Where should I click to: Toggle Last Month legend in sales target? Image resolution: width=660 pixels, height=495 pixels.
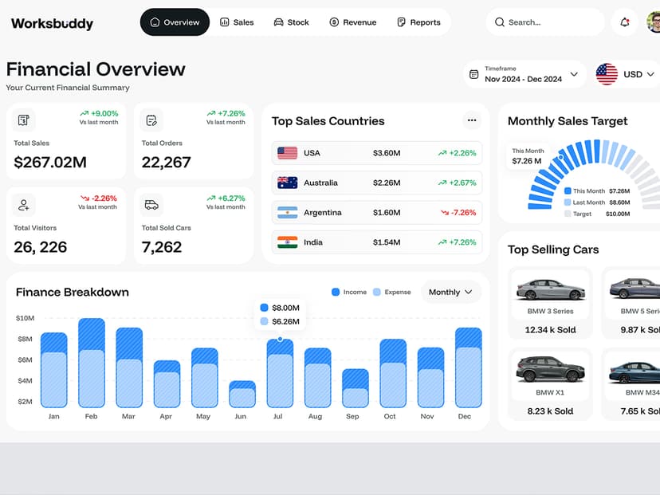(597, 202)
